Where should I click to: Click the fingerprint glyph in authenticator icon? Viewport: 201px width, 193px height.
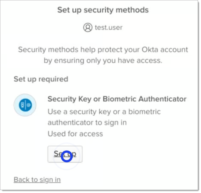29,105
